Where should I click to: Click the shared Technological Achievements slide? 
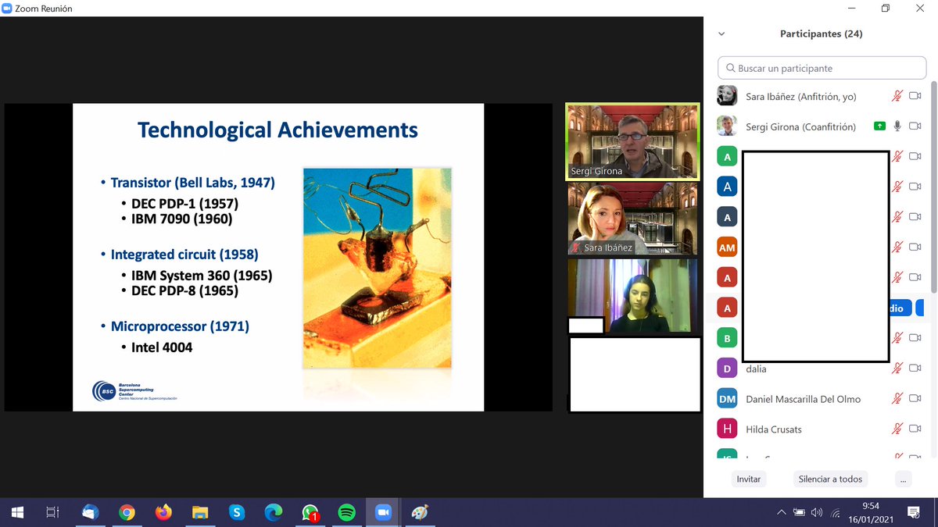[x=278, y=258]
